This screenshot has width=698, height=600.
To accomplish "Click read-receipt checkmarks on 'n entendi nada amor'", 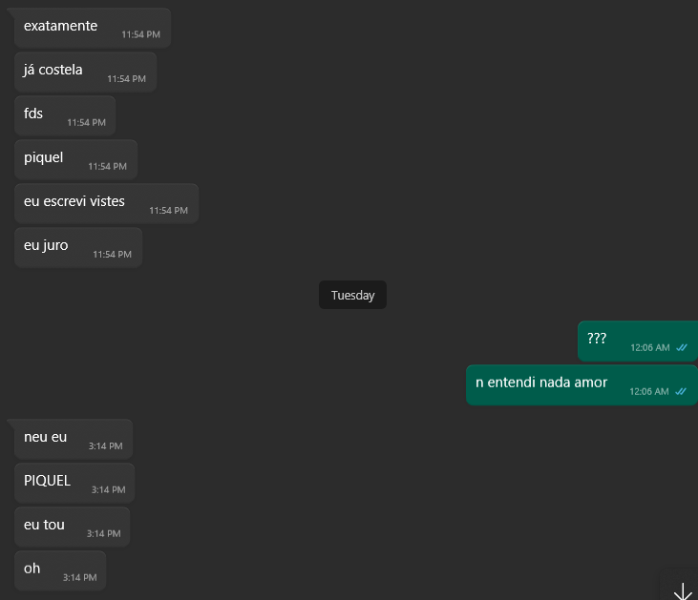I will click(x=681, y=391).
